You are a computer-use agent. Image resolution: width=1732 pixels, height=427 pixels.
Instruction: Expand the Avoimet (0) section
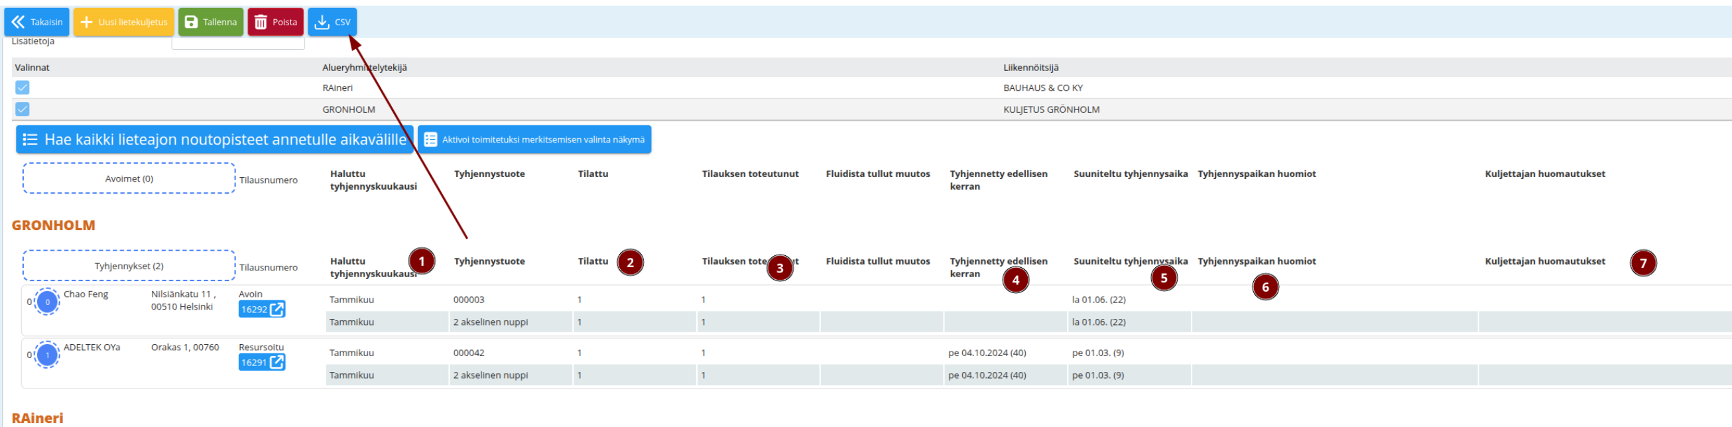pyautogui.click(x=129, y=179)
